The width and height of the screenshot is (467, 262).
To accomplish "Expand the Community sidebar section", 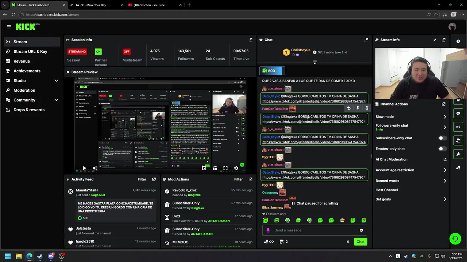I will coord(56,100).
